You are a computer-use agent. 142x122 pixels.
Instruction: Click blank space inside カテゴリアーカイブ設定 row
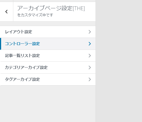tap(68, 68)
